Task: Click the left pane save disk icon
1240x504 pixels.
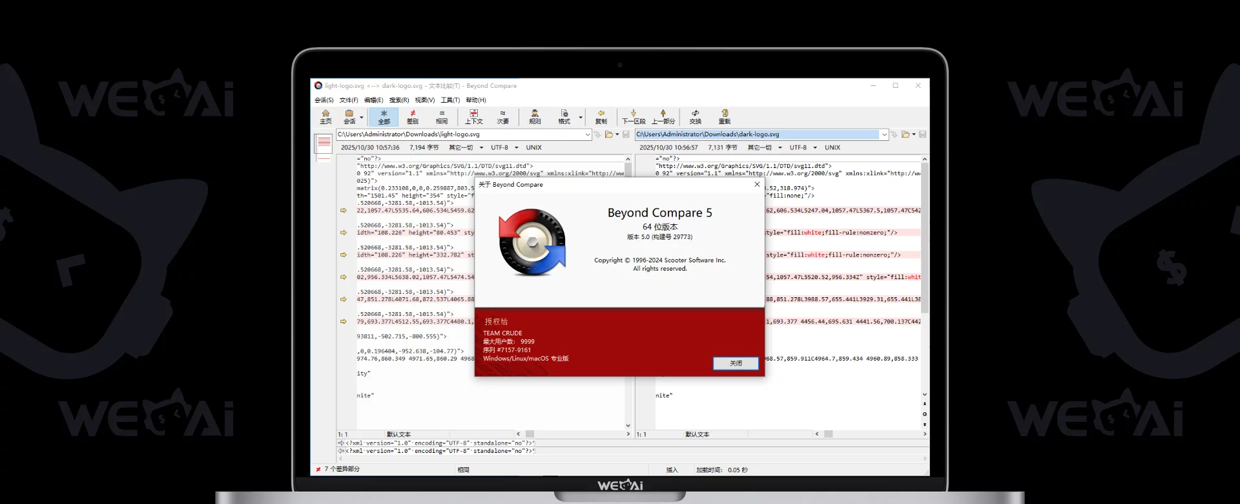Action: pos(626,134)
